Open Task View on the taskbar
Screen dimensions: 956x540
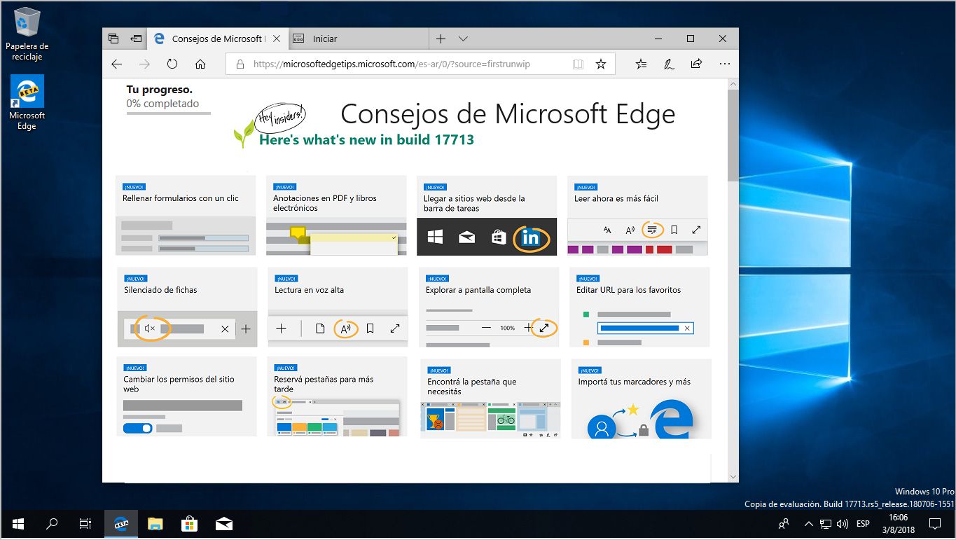tap(85, 524)
